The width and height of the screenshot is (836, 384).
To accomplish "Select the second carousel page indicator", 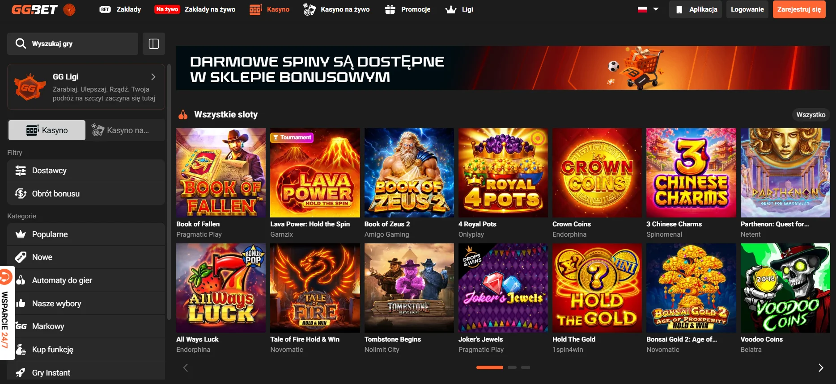I will (512, 367).
